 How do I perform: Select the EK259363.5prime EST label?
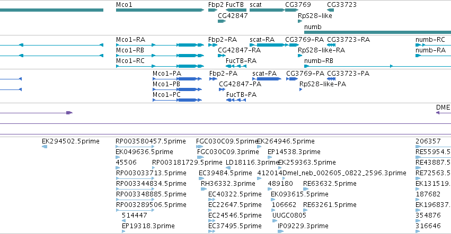tap(307, 163)
